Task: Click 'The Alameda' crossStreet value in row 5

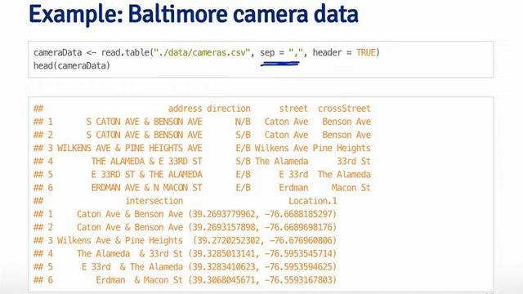Action: point(344,174)
